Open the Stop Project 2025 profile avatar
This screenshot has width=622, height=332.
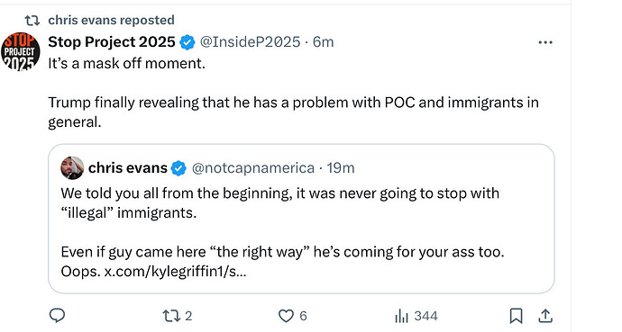(x=20, y=51)
